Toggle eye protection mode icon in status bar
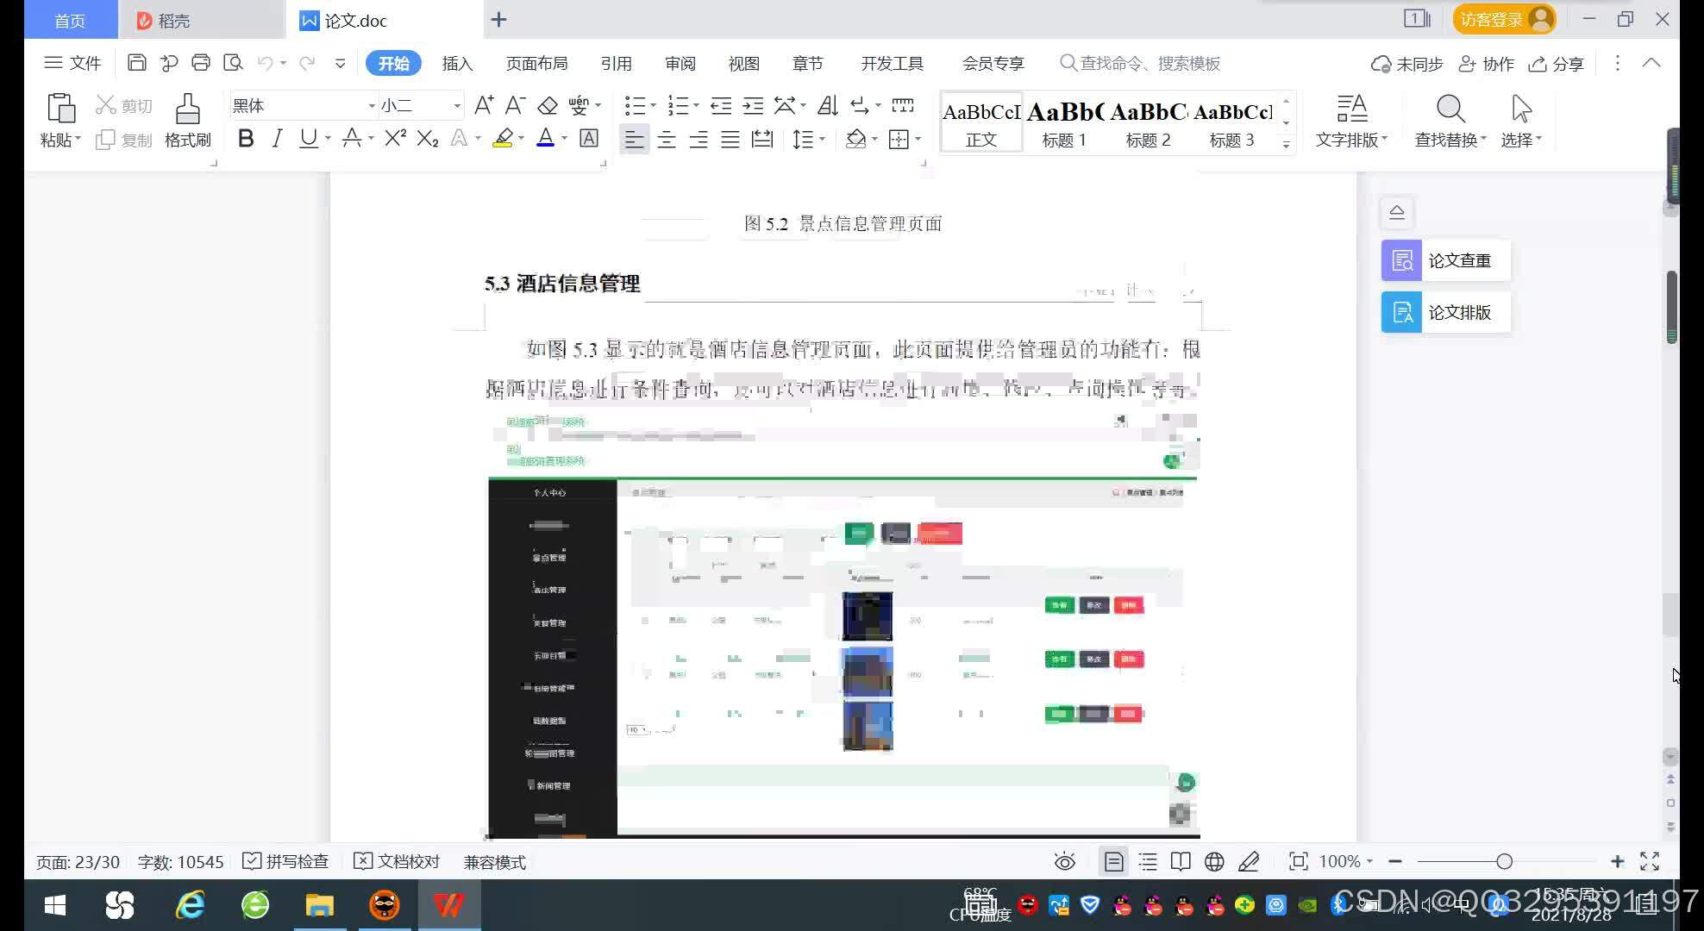1704x931 pixels. [x=1064, y=861]
